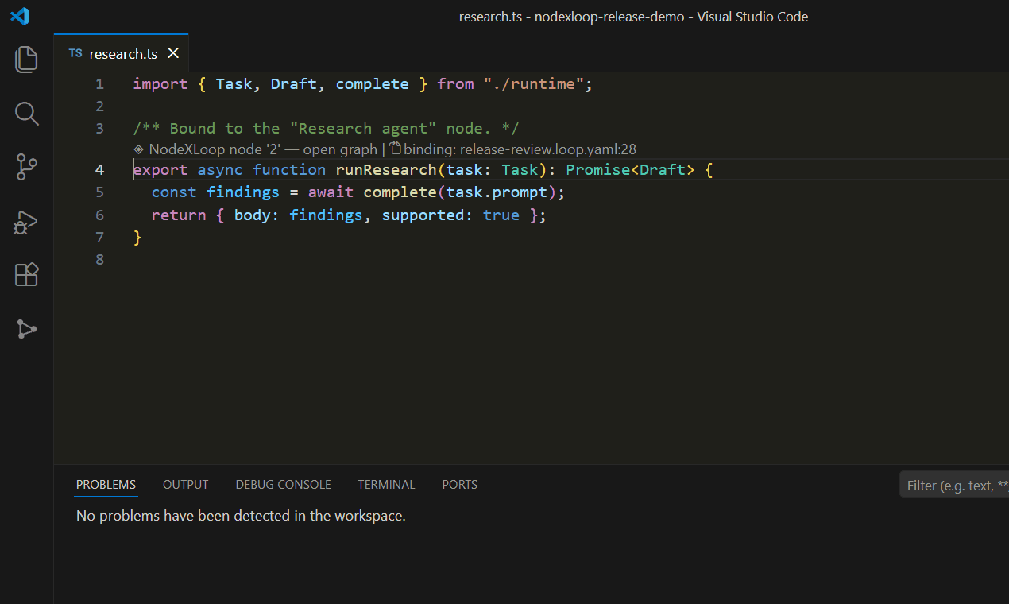Open Run and Debug view

click(x=26, y=222)
